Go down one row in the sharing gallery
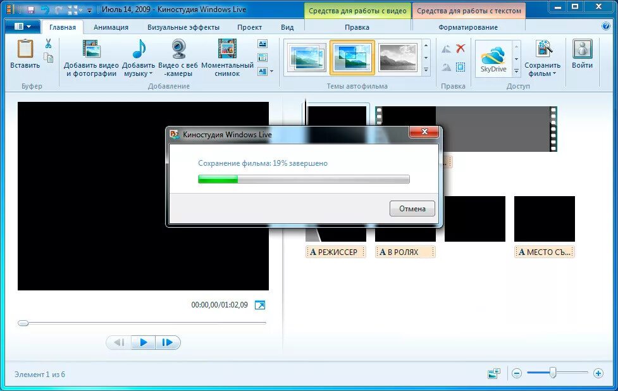This screenshot has height=391, width=618. tap(516, 59)
